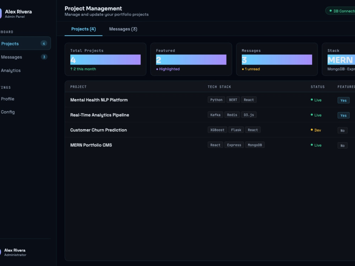Click Live status of Real-Time Analytics Pipeline
The height and width of the screenshot is (266, 355).
[316, 115]
